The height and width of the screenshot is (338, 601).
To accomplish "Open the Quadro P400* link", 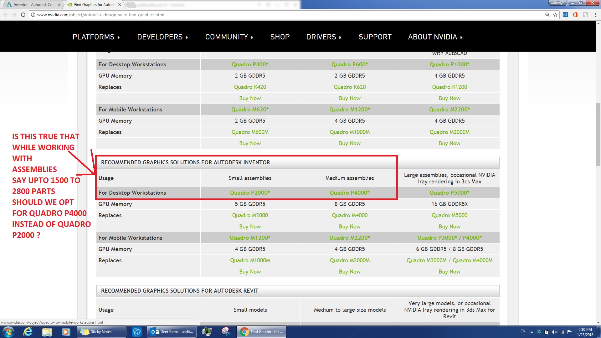I will pos(250,64).
